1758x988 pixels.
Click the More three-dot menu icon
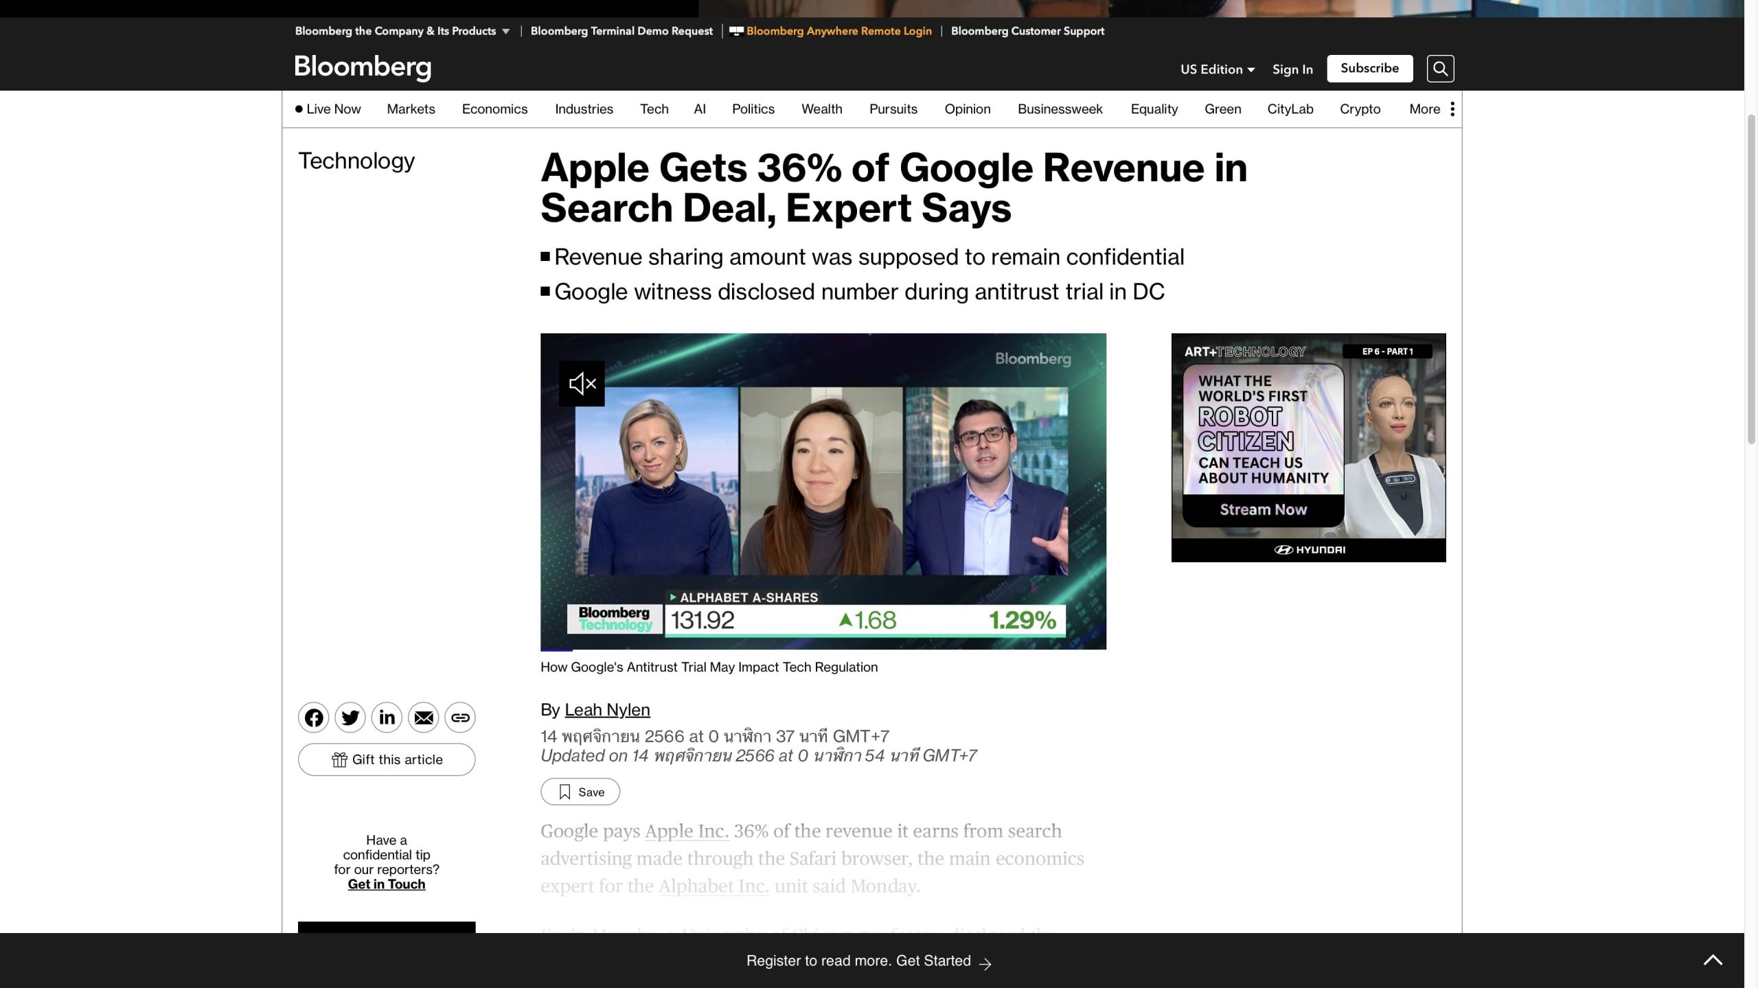(x=1452, y=109)
